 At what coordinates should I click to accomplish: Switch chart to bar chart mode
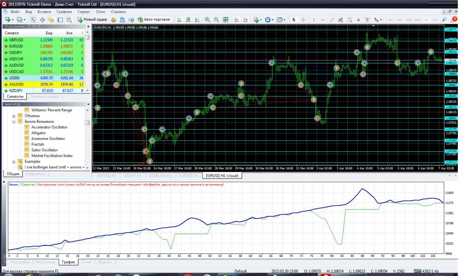(x=179, y=20)
